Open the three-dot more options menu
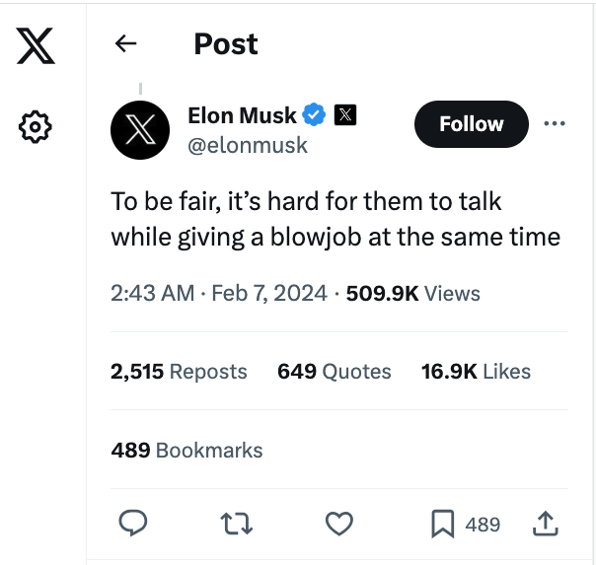 tap(555, 124)
